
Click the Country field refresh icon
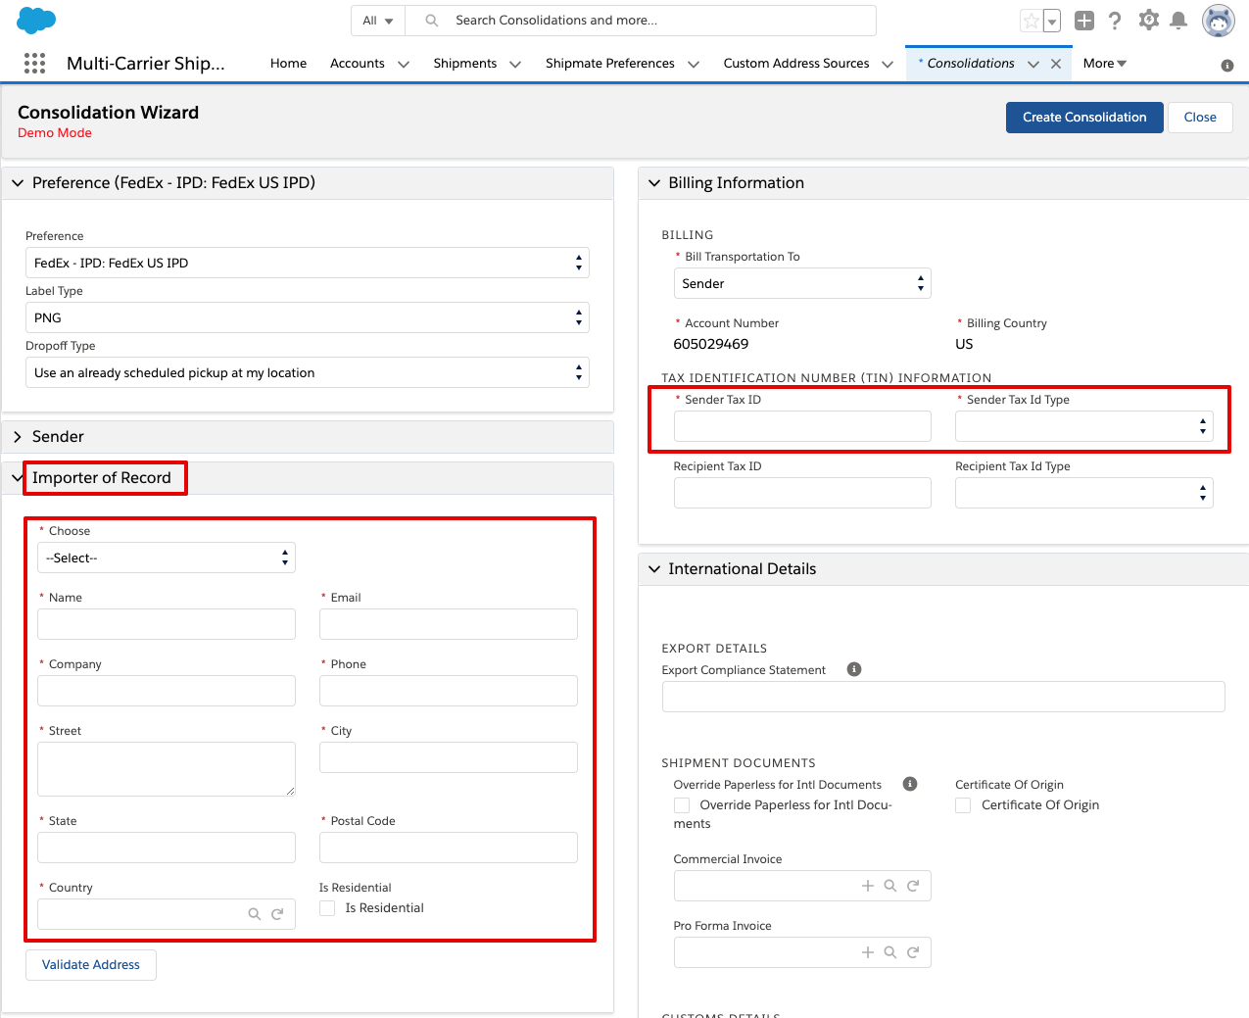[x=277, y=914]
